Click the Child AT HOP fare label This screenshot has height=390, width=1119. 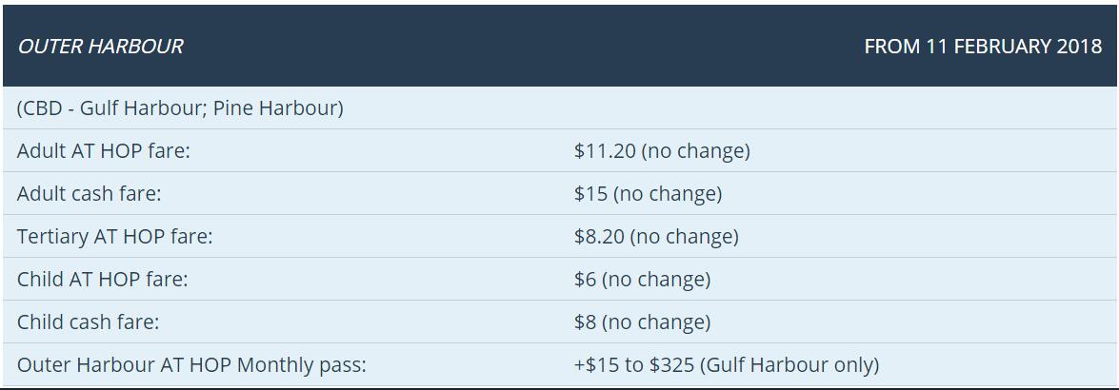click(x=103, y=279)
